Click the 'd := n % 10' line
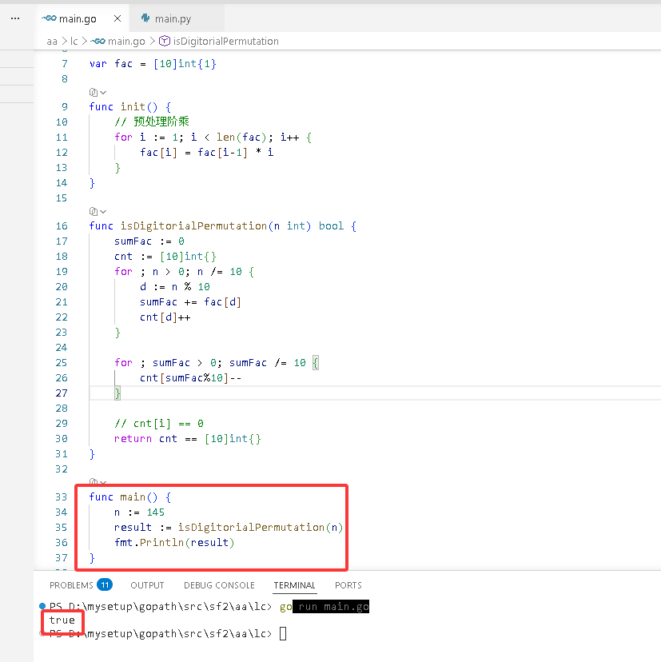The width and height of the screenshot is (661, 662). pyautogui.click(x=175, y=287)
